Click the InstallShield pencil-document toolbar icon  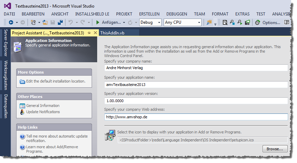[225, 22]
